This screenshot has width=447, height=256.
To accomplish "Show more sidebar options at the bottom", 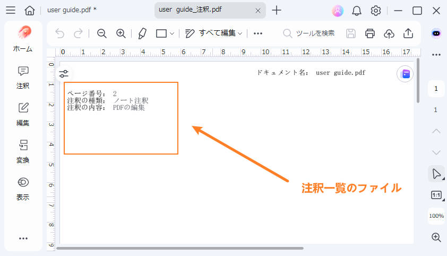I will (x=23, y=238).
